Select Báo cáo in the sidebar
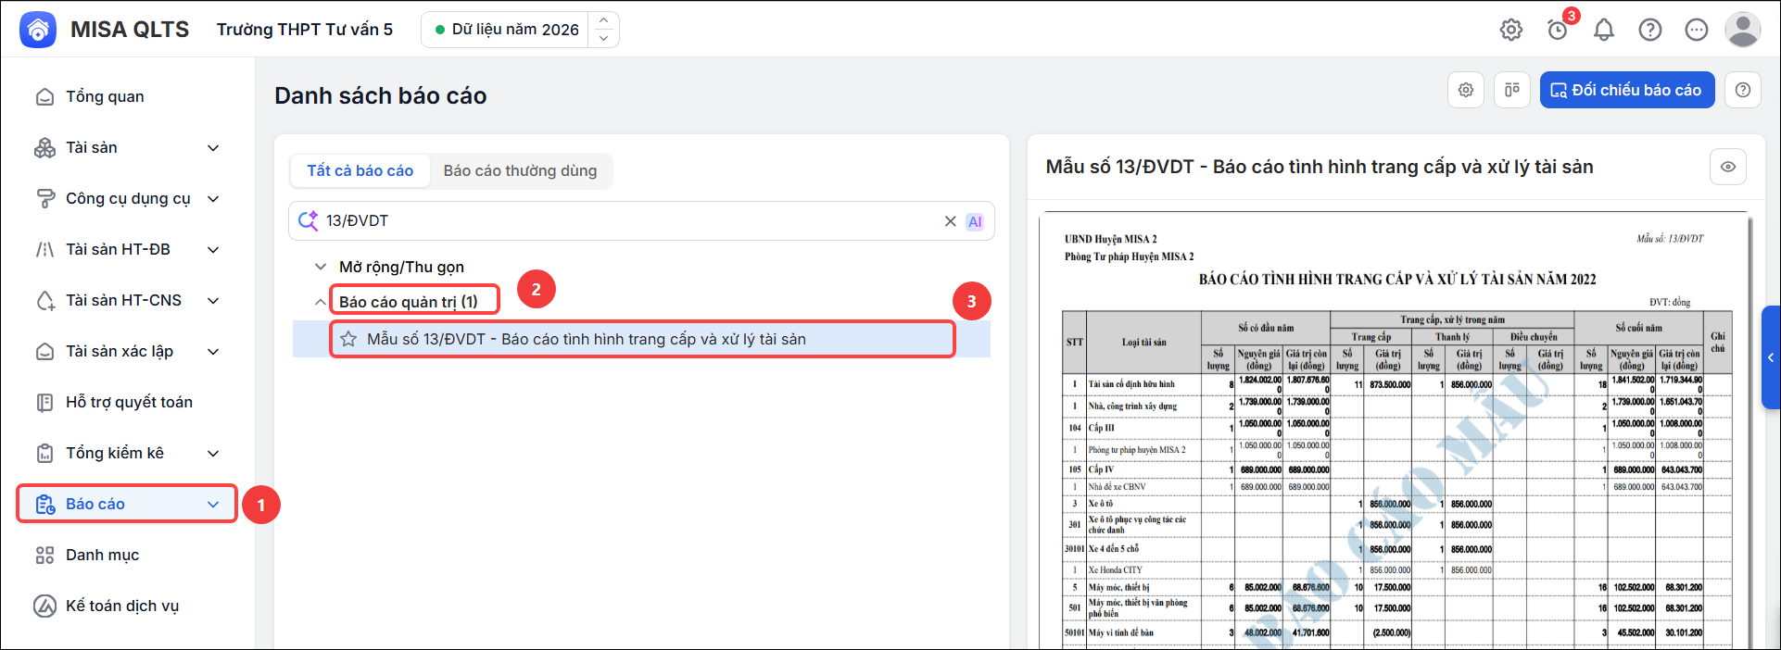 tap(127, 504)
